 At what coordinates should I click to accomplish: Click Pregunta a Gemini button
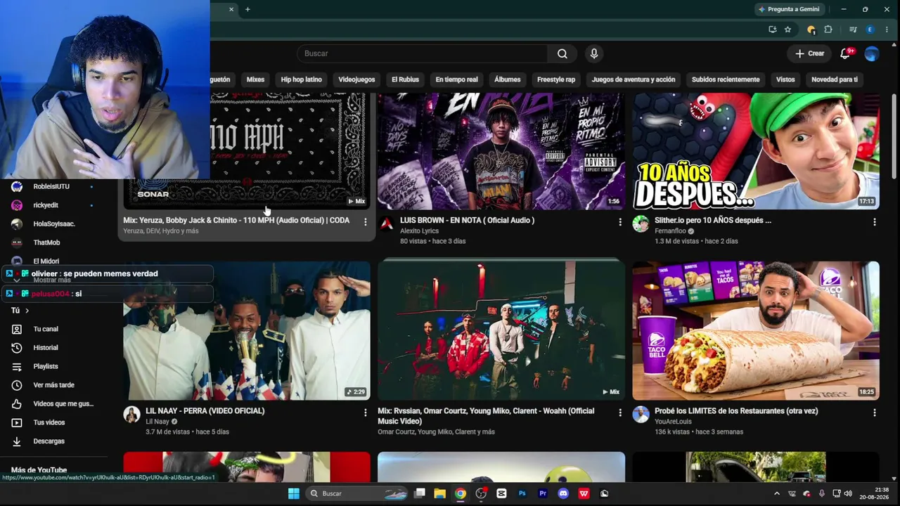[789, 9]
